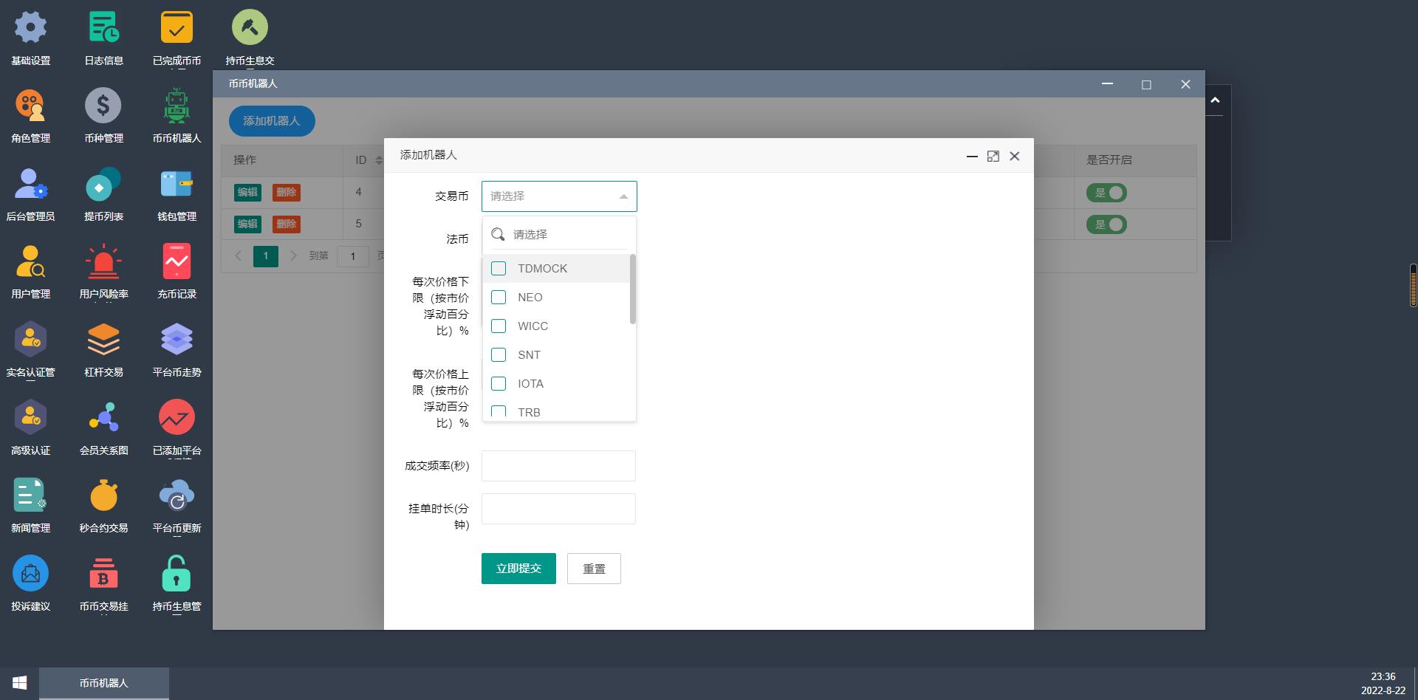
Task: Click the 立即提交 submit button
Action: coord(518,569)
